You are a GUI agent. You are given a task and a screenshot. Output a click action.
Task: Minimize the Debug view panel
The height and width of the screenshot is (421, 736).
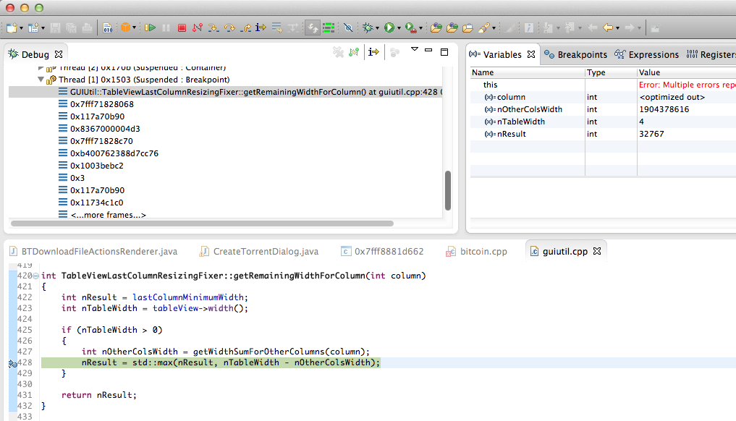click(x=428, y=50)
